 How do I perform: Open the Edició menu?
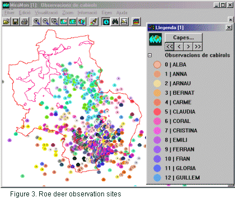coord(25,13)
